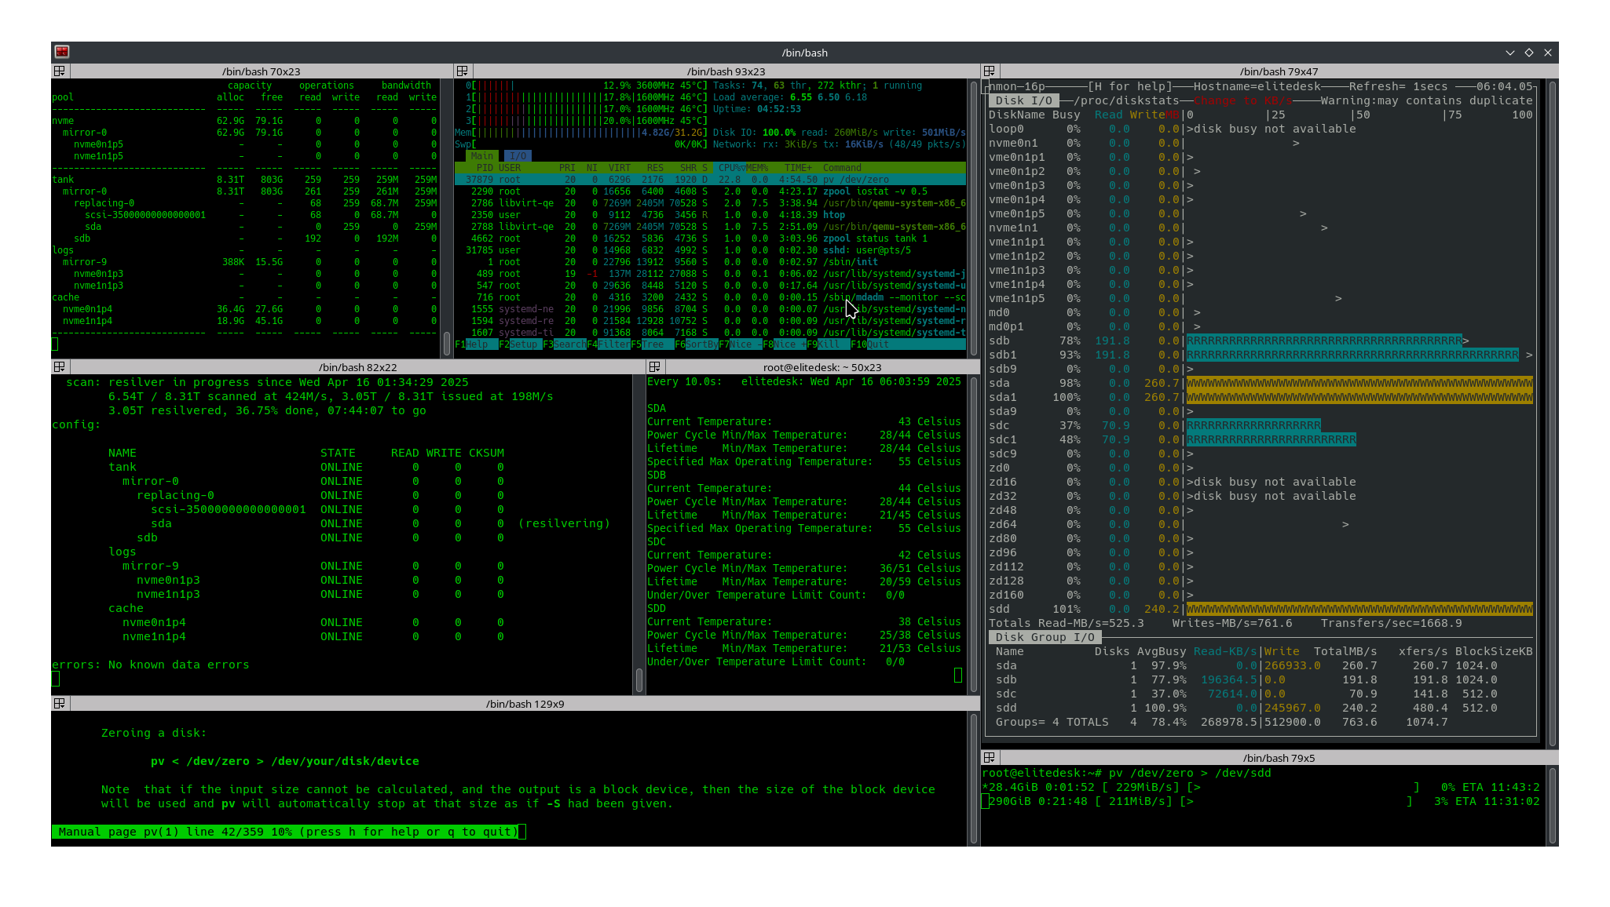This screenshot has height=907, width=1610.
Task: Open F2 Setup in the htop footer
Action: tap(523, 344)
